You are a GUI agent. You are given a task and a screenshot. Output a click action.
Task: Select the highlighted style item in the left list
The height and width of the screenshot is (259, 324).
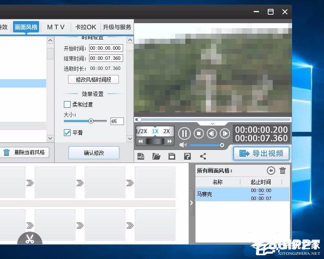23,83
